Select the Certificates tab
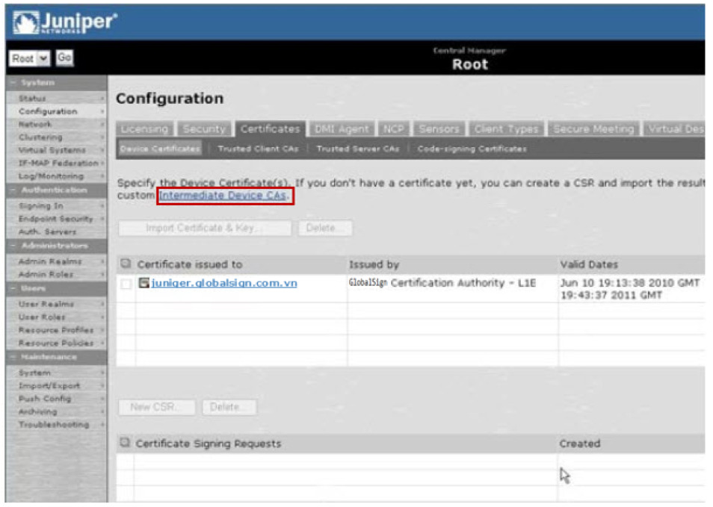Screen dimensions: 713x507 click(x=271, y=129)
